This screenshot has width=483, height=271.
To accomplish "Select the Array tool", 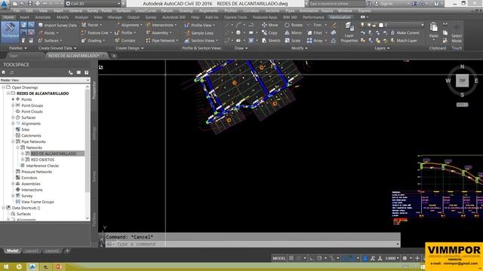I will pos(315,41).
